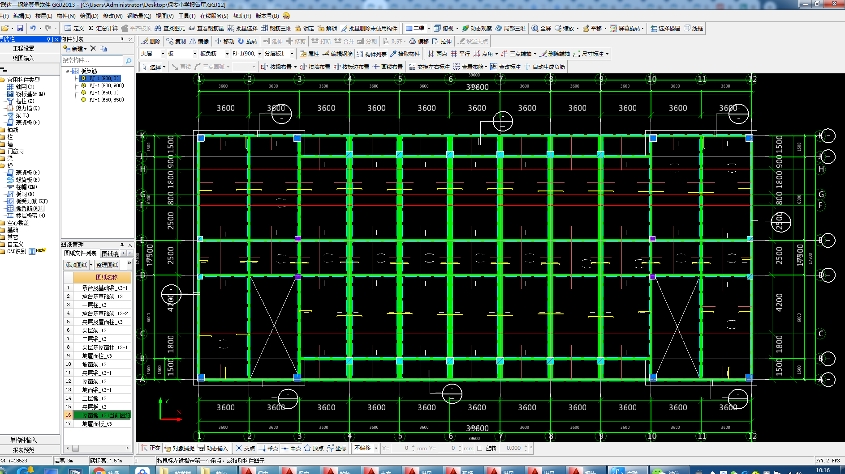The image size is (845, 474).
Task: Open the 定义 (Define) tool
Action: click(x=74, y=28)
